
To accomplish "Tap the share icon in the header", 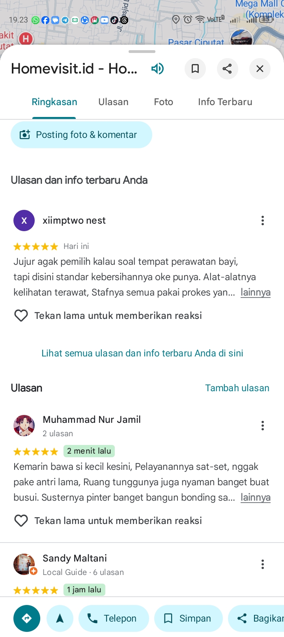I will pyautogui.click(x=227, y=69).
